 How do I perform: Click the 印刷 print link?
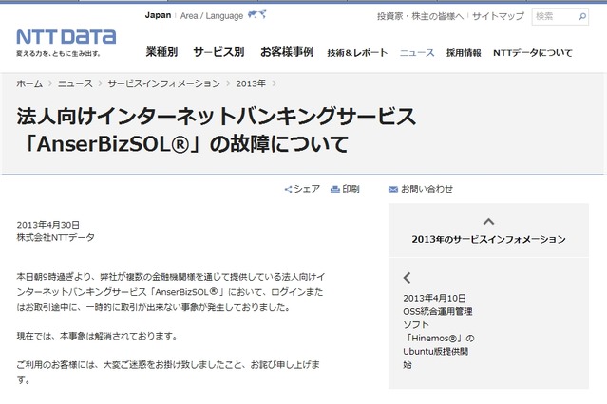coord(351,189)
